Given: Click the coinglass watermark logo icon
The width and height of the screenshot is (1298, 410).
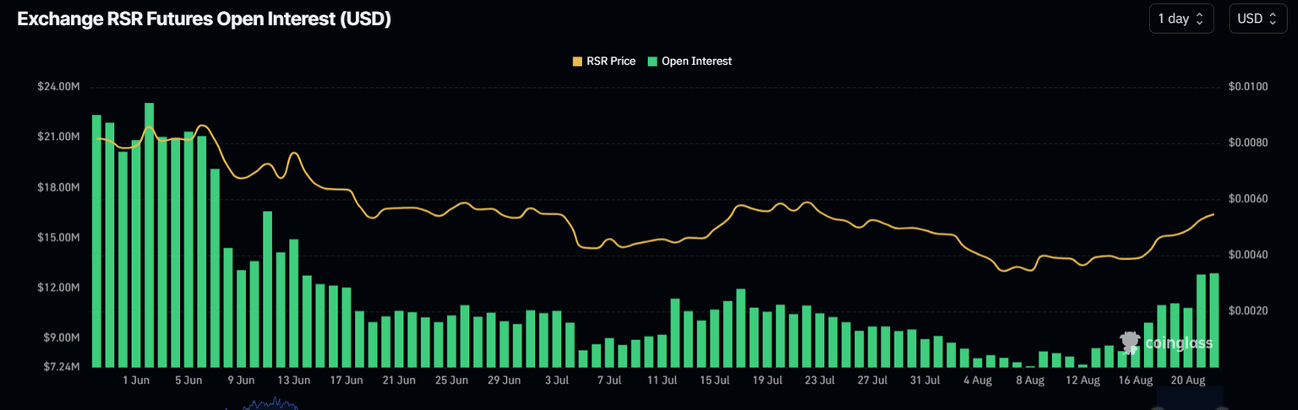Looking at the screenshot, I should [x=1130, y=342].
